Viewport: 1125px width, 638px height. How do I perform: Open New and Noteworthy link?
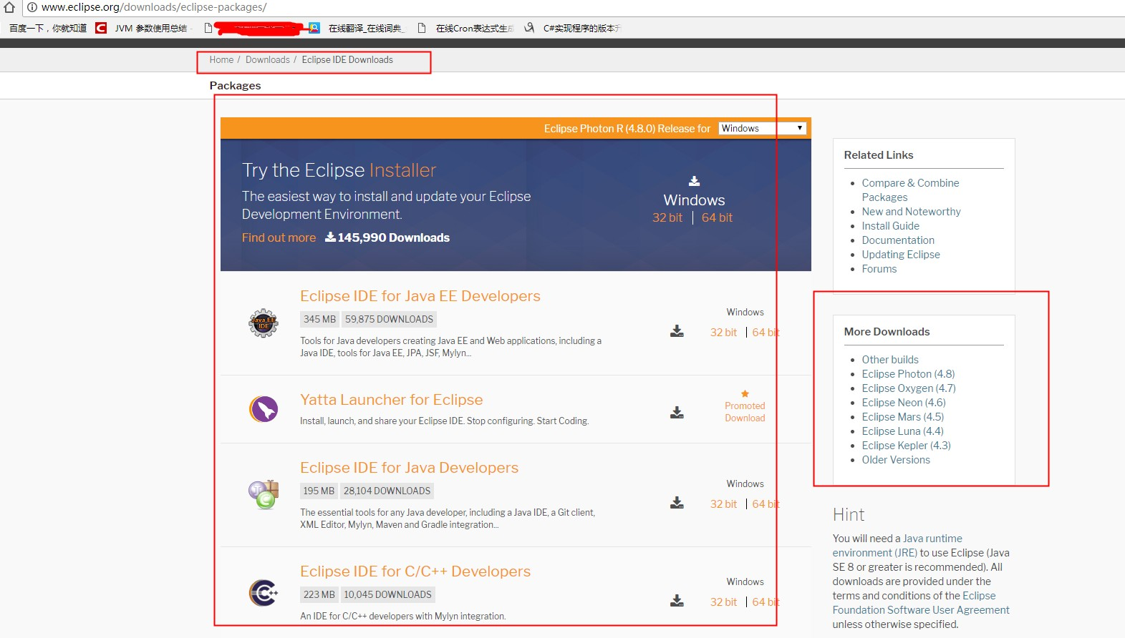911,212
